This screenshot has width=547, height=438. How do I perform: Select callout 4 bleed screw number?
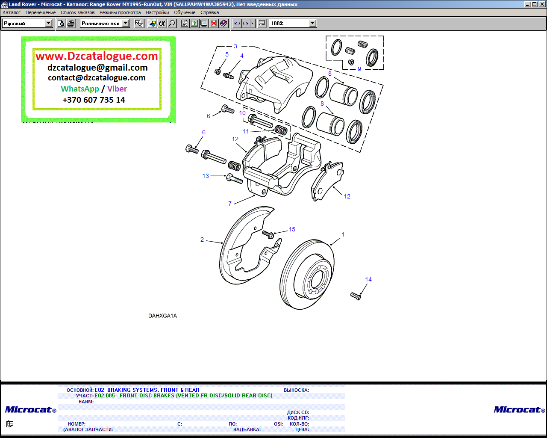(242, 56)
